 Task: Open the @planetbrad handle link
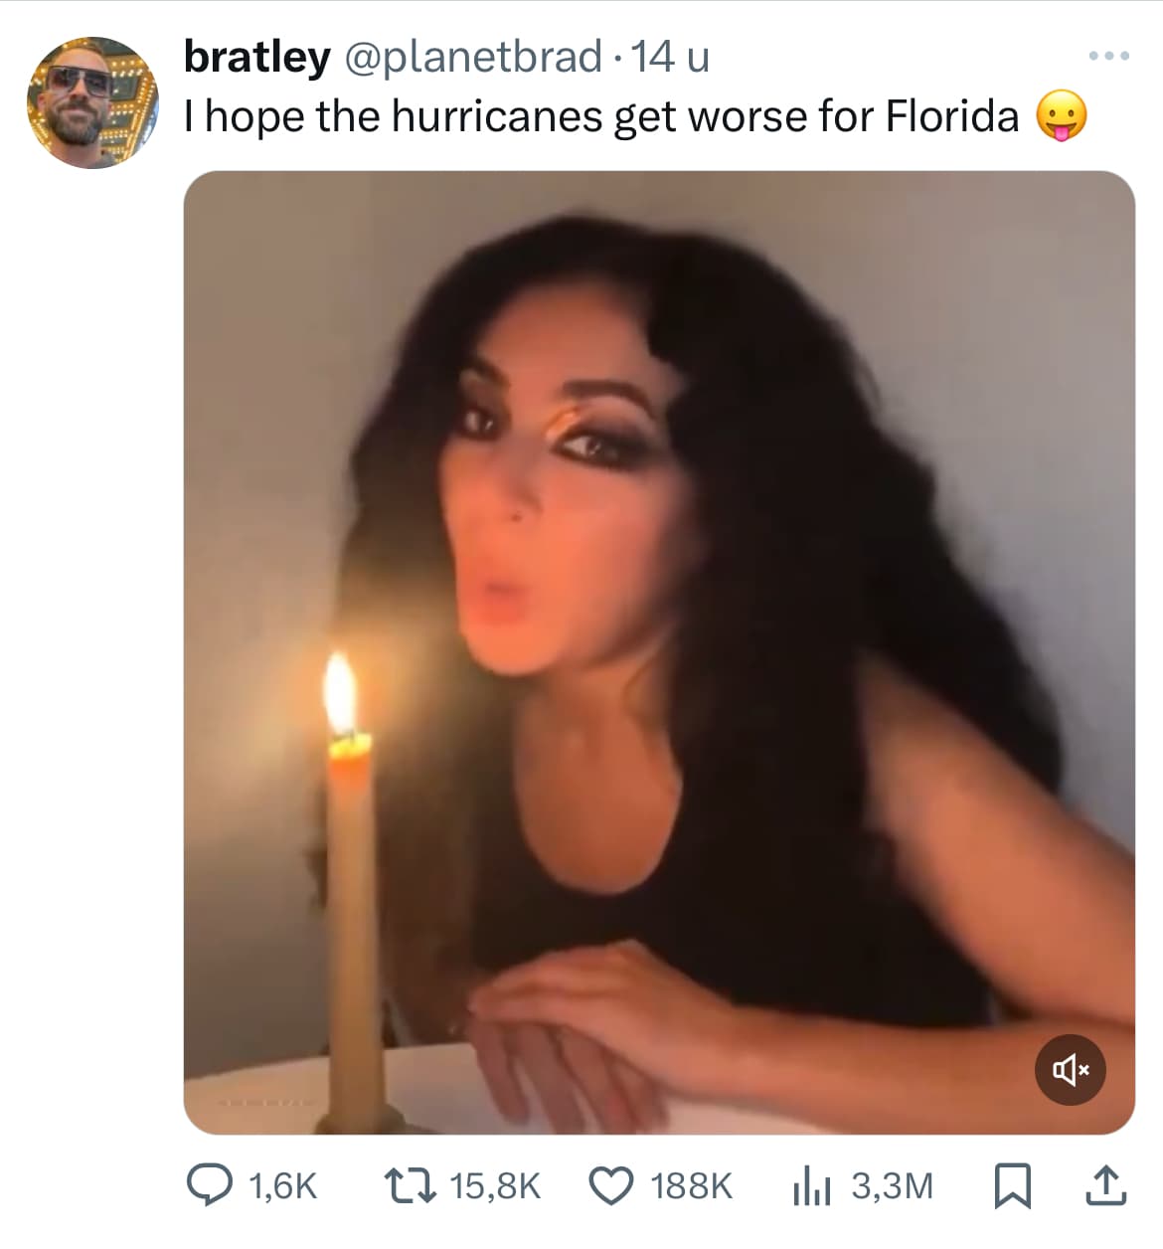tap(473, 57)
